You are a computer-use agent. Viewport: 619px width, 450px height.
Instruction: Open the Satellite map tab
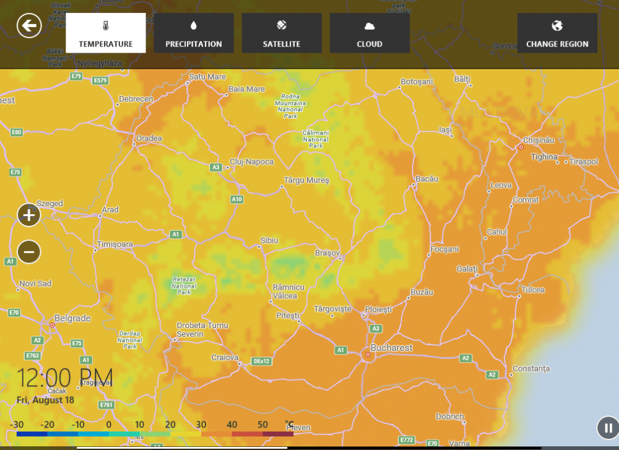point(282,33)
